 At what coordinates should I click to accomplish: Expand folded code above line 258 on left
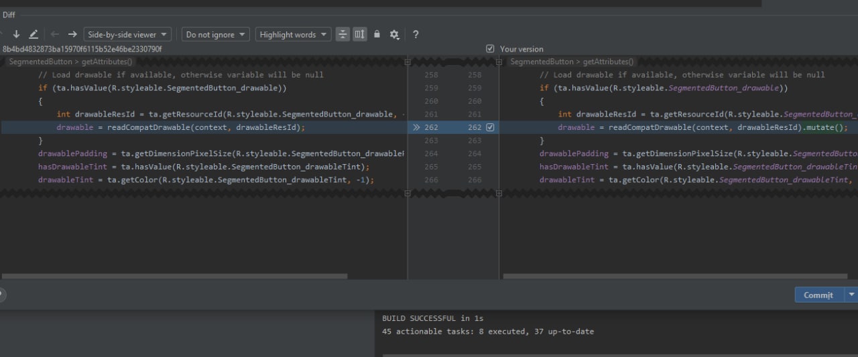tap(408, 62)
